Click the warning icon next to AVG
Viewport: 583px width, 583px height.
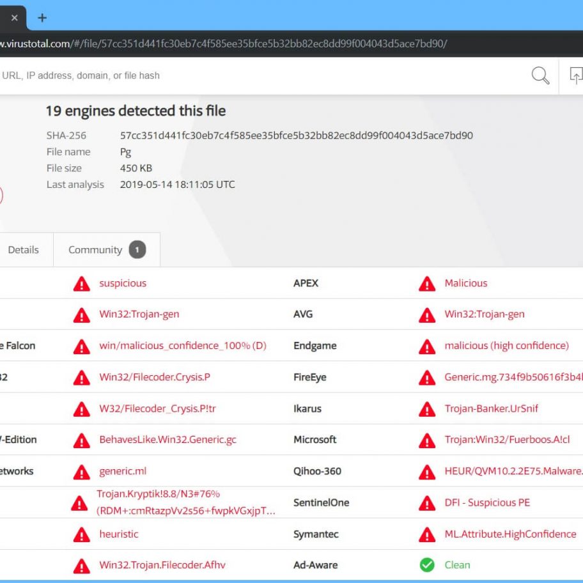tap(427, 315)
